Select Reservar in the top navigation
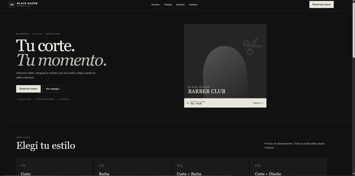The height and width of the screenshot is (176, 355). 180,5
